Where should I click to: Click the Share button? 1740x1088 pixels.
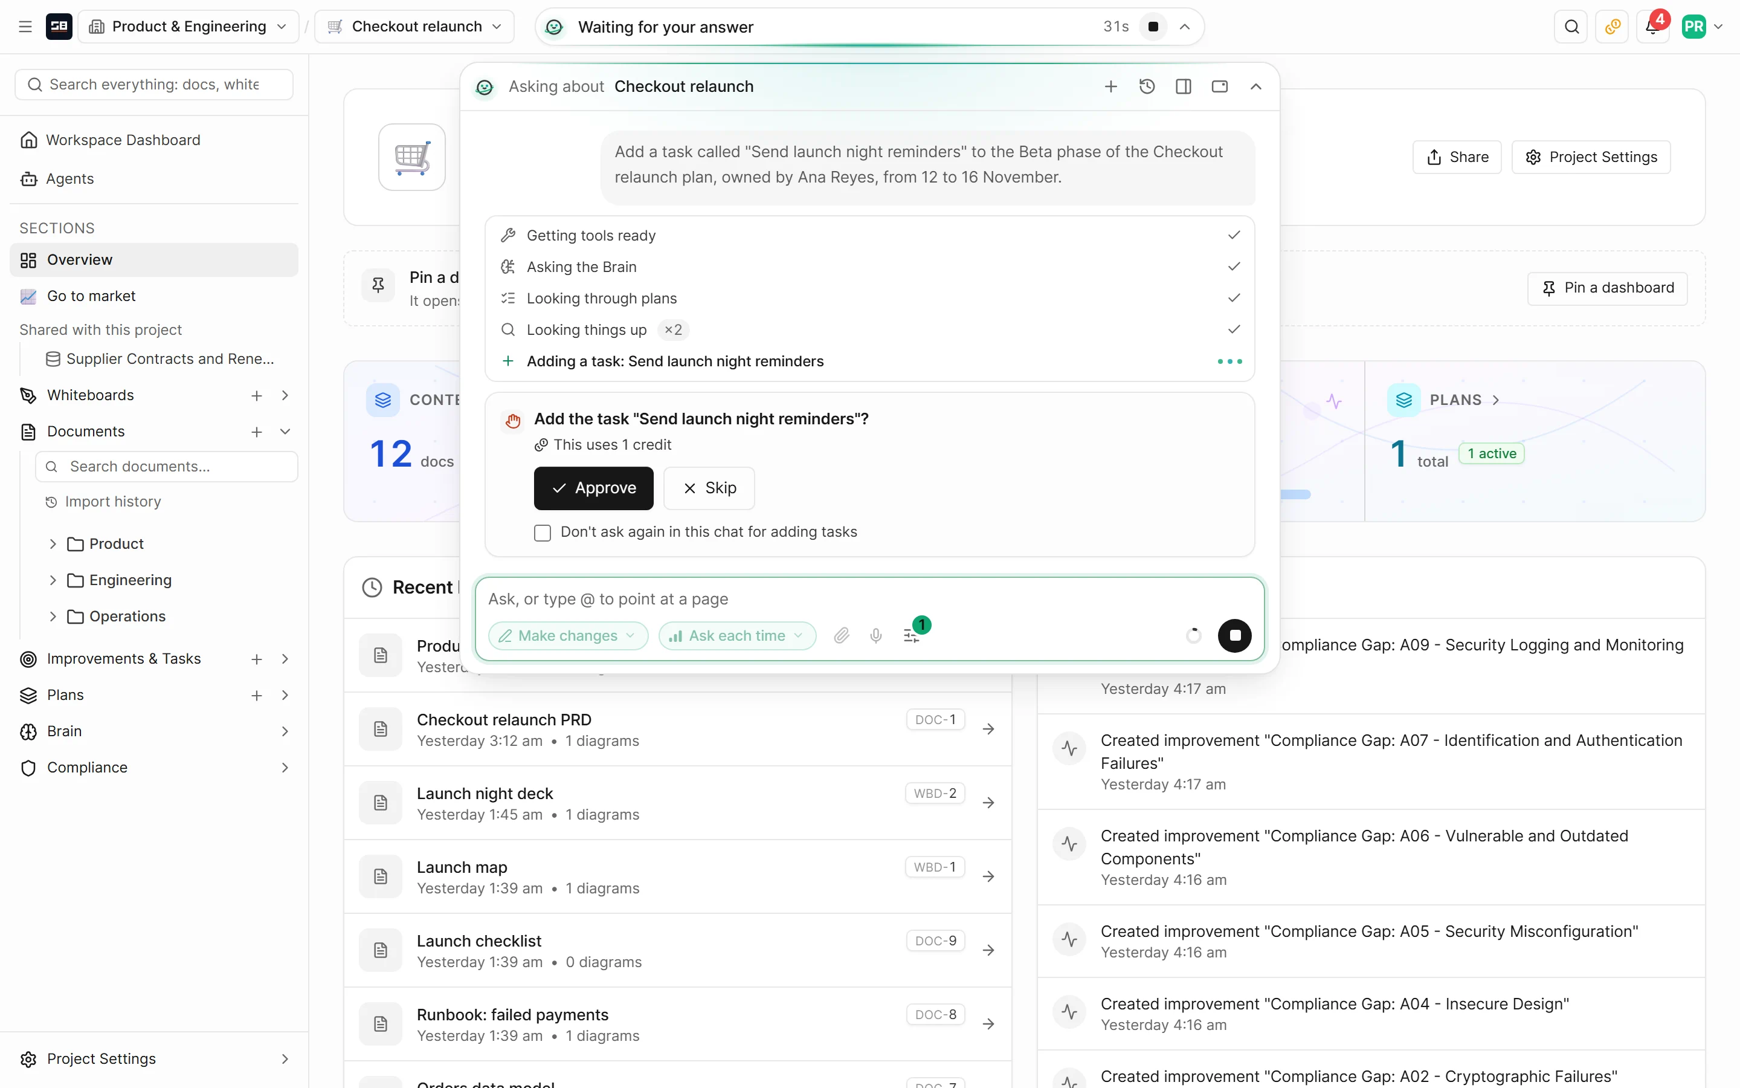[x=1457, y=157]
